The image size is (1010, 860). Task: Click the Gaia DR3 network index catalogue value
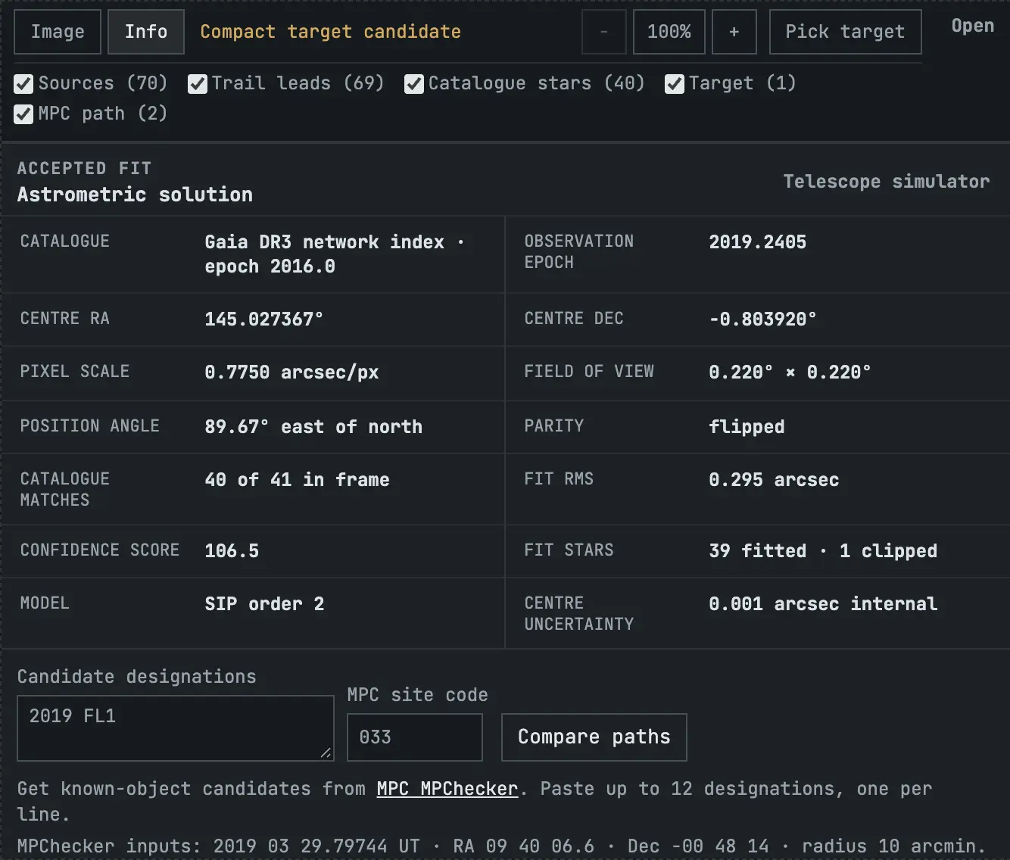335,254
